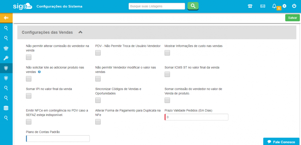Viewport: 301px width, 145px height.
Task: Click the Prazo Validade Pedidos field
Action: [197, 117]
